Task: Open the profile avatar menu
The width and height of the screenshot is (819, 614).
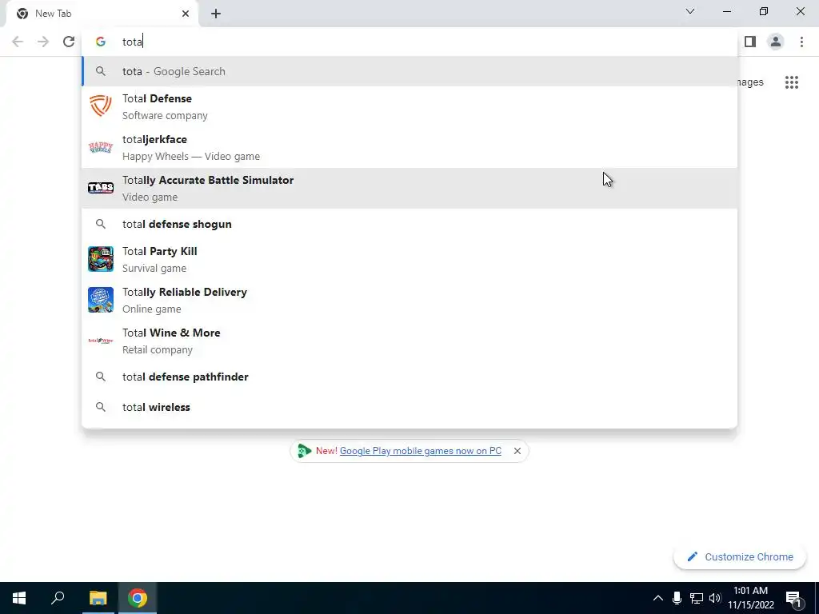Action: [776, 42]
